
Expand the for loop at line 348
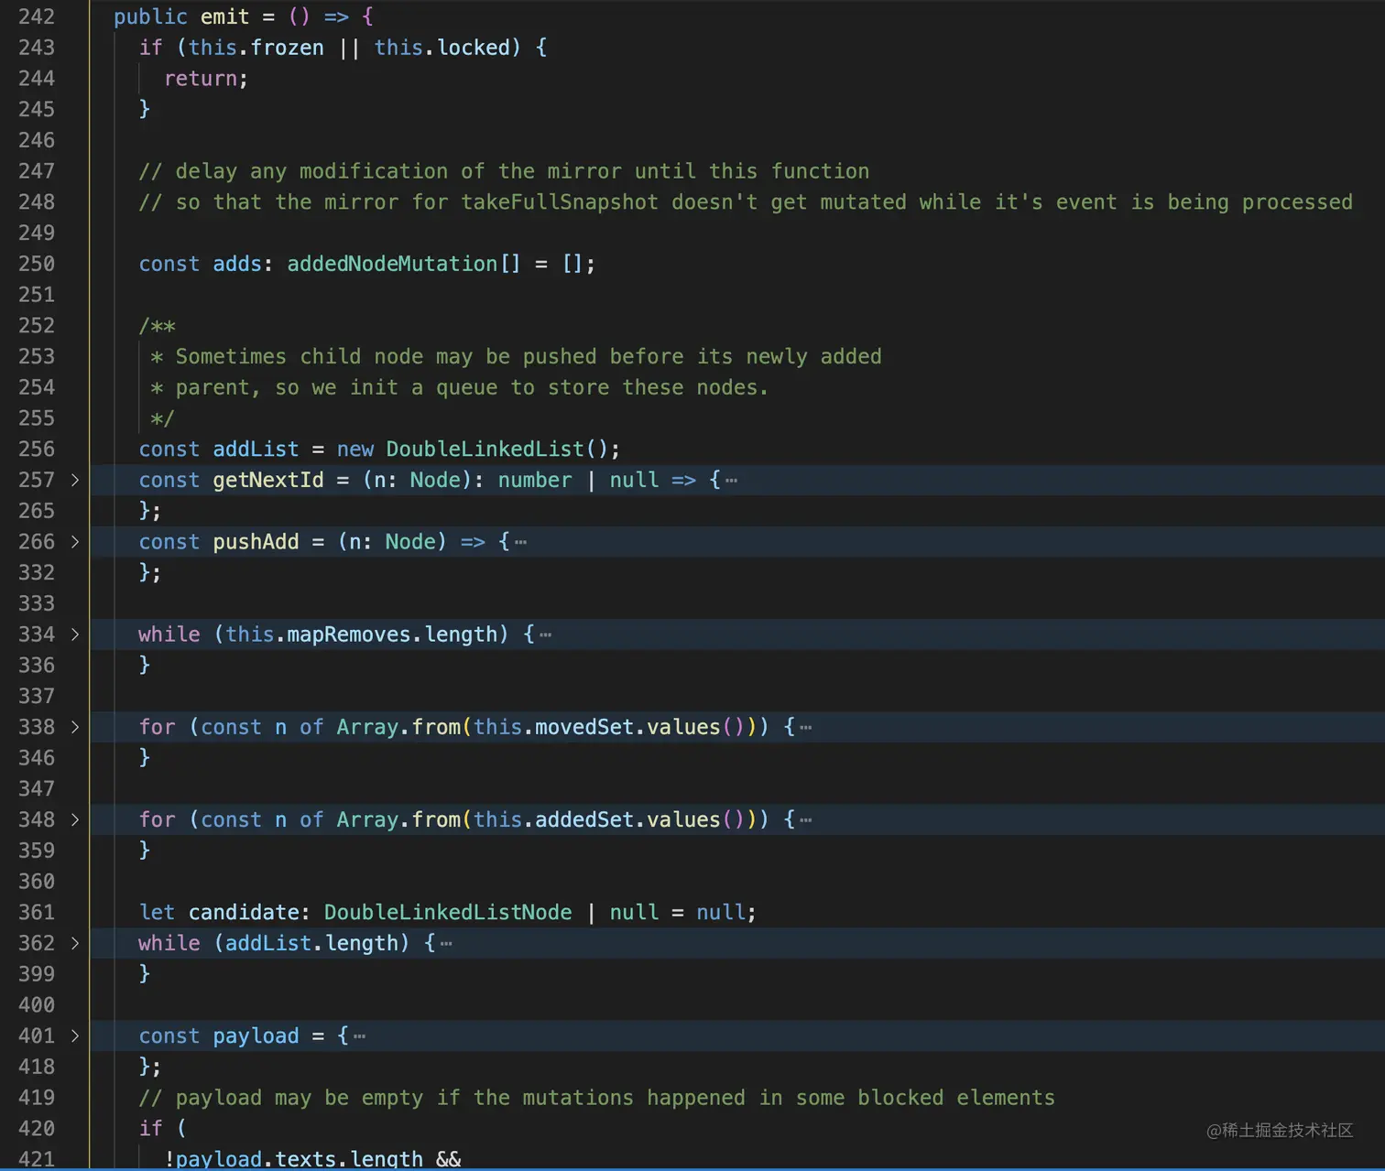tap(74, 819)
